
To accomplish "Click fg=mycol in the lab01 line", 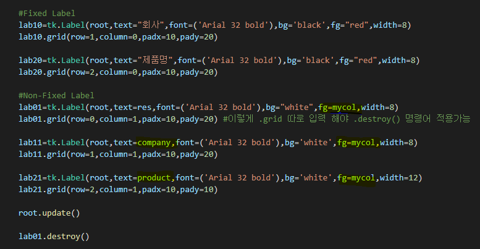I will 337,108.
